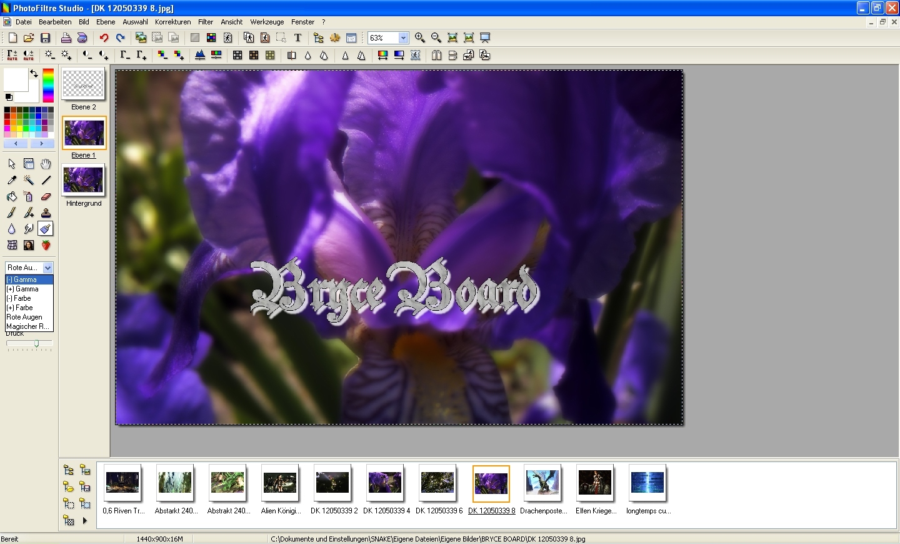
Task: Reset colors to default black and white
Action: (x=9, y=98)
